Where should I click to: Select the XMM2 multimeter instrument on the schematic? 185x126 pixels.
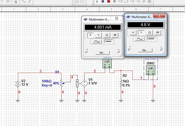[x=151, y=70]
